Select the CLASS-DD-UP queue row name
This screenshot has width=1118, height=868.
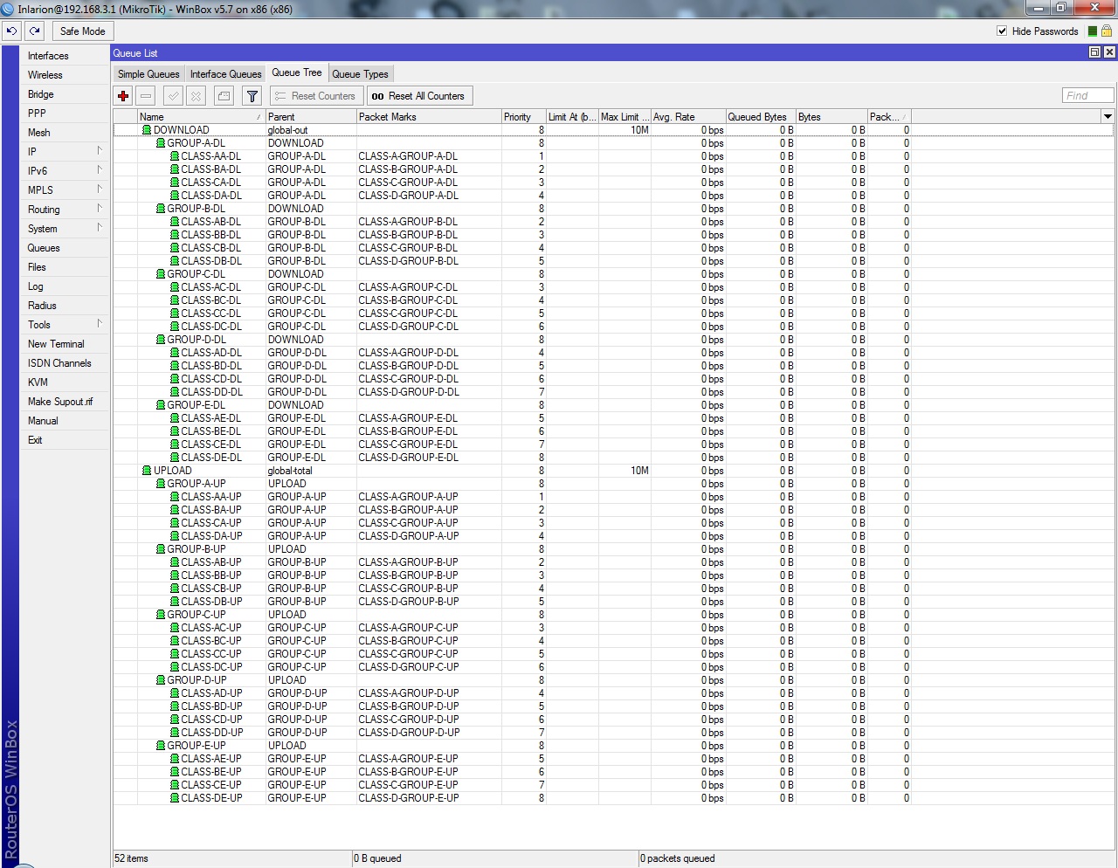[212, 733]
